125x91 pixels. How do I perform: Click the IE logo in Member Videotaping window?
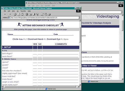(x=121, y=6)
